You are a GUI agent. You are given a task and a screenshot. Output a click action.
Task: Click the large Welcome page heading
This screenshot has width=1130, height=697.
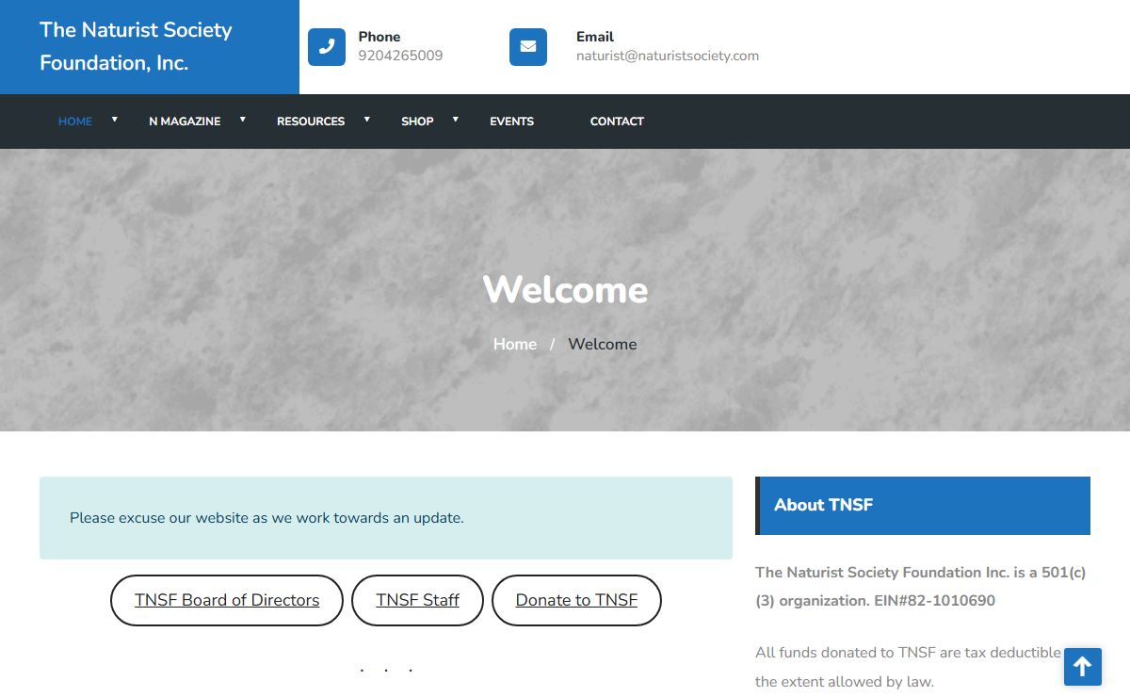(x=565, y=289)
